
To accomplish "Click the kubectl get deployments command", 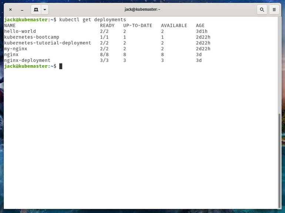I will (x=93, y=20).
